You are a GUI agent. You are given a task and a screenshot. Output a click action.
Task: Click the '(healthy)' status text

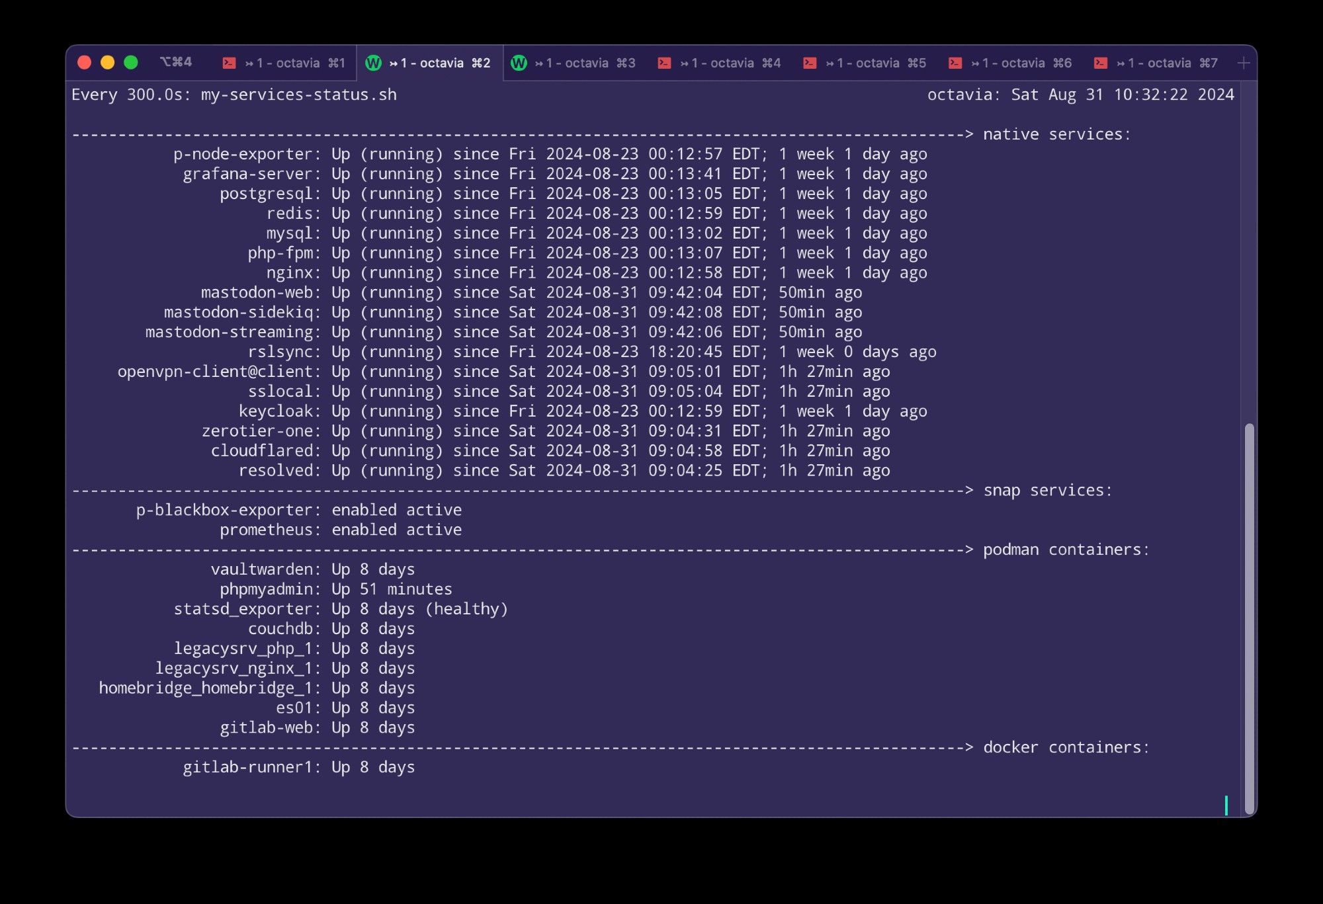point(466,609)
